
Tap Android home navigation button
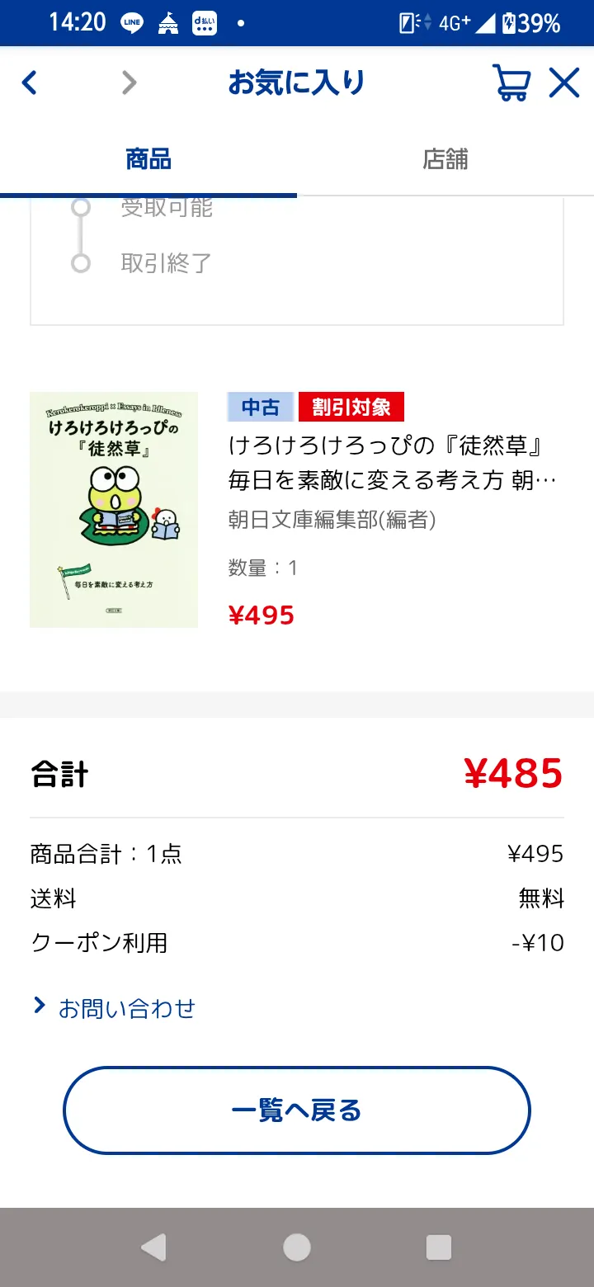(297, 1247)
